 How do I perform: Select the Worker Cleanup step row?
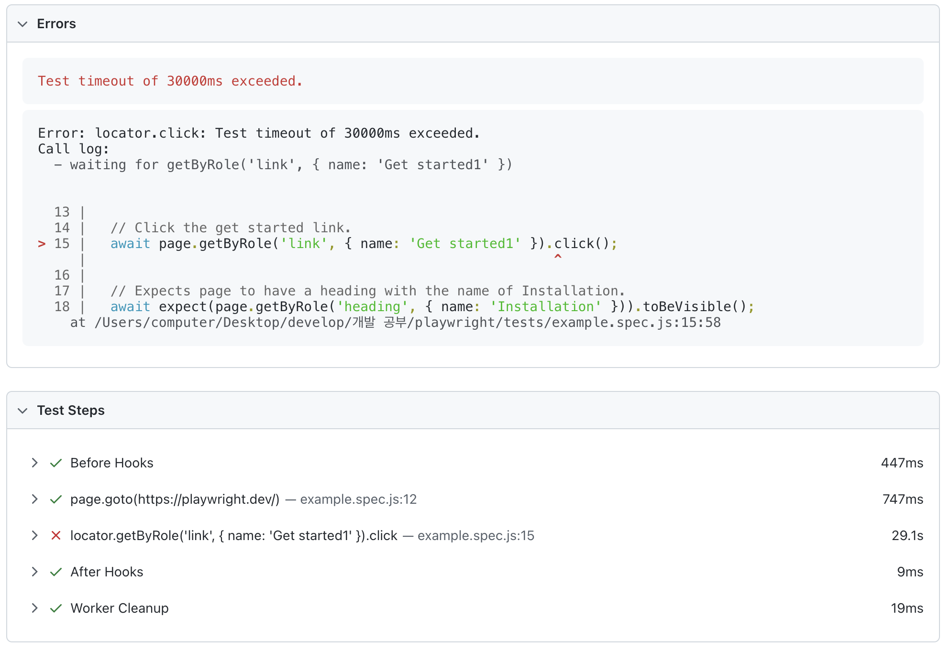[120, 608]
